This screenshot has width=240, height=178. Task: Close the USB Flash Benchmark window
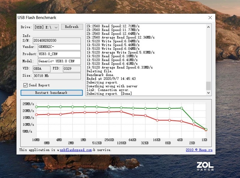[210, 18]
